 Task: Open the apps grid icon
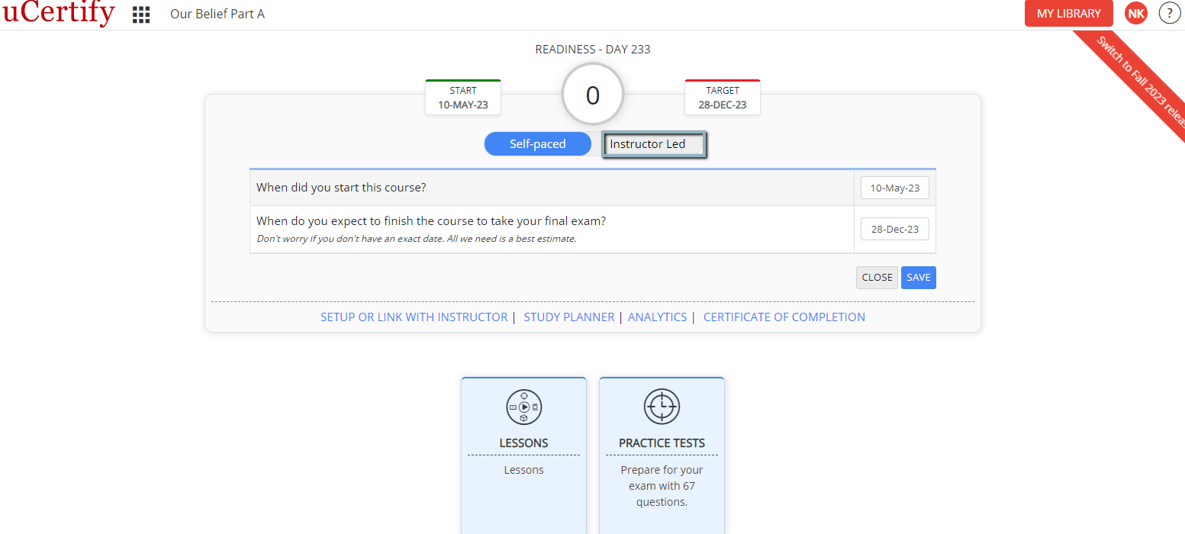[141, 14]
